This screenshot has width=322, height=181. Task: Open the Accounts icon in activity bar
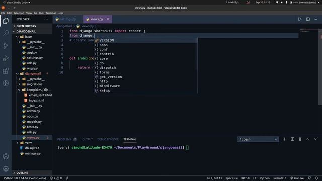[x=6, y=156]
